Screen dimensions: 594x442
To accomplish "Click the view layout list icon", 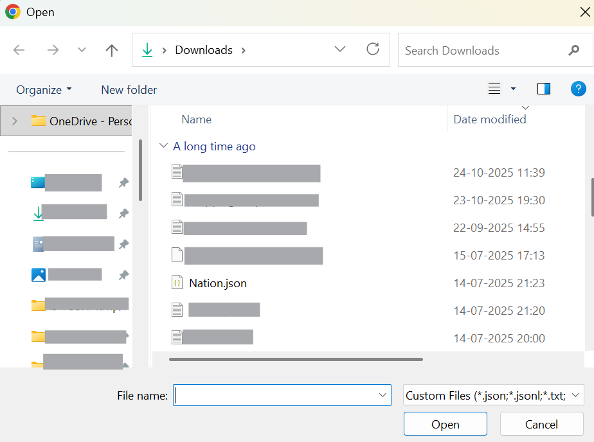I will (x=494, y=89).
